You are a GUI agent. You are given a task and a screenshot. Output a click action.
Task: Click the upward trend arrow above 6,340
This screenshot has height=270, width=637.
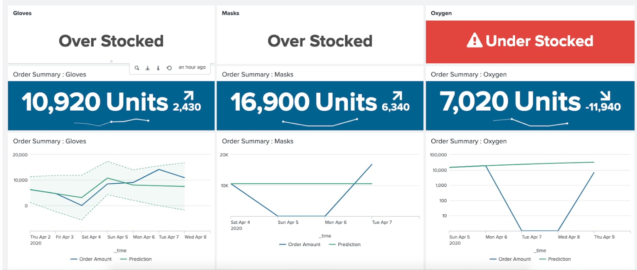pos(398,96)
